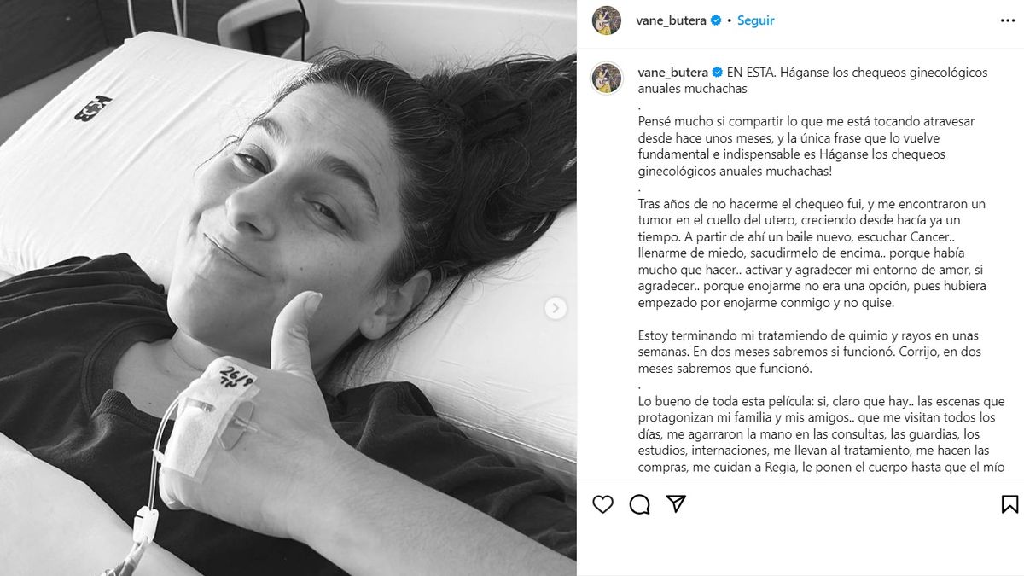Click the verified badge in the header
The image size is (1024, 576).
(717, 20)
